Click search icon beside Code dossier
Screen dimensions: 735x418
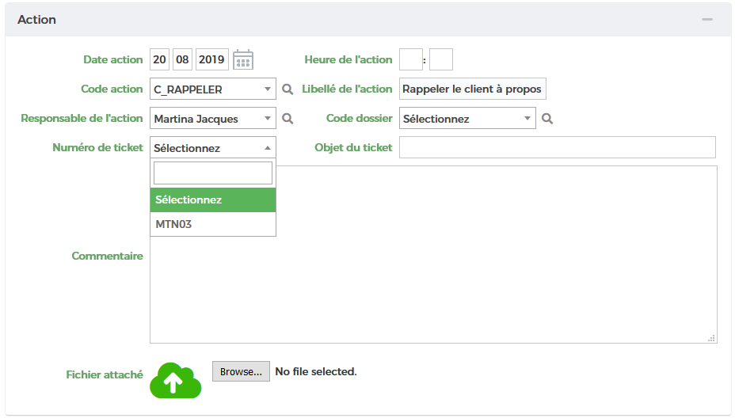coord(546,119)
